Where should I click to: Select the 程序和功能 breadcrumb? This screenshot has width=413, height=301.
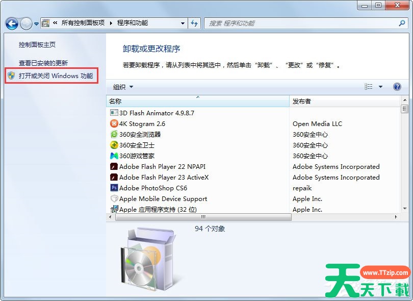133,23
